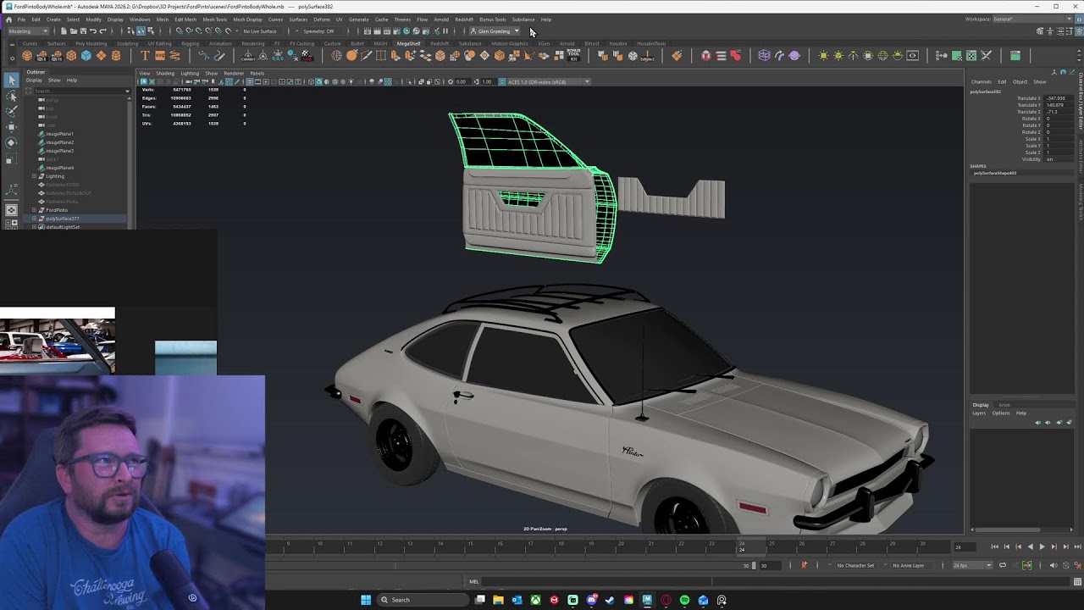
Task: Open the Deform menu
Action: (322, 19)
